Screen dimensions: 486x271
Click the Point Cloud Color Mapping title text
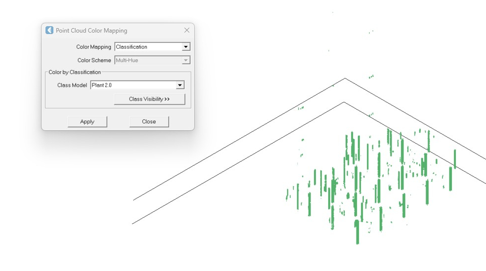[x=91, y=31]
